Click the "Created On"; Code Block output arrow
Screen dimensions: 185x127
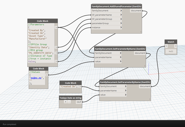[80, 86]
